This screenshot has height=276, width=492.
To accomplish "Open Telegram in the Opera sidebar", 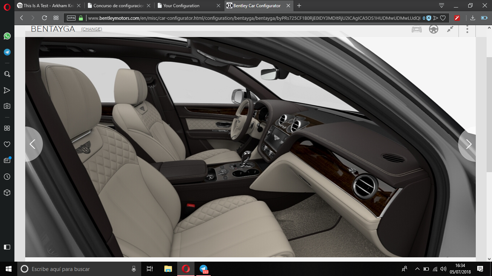I will tap(7, 52).
